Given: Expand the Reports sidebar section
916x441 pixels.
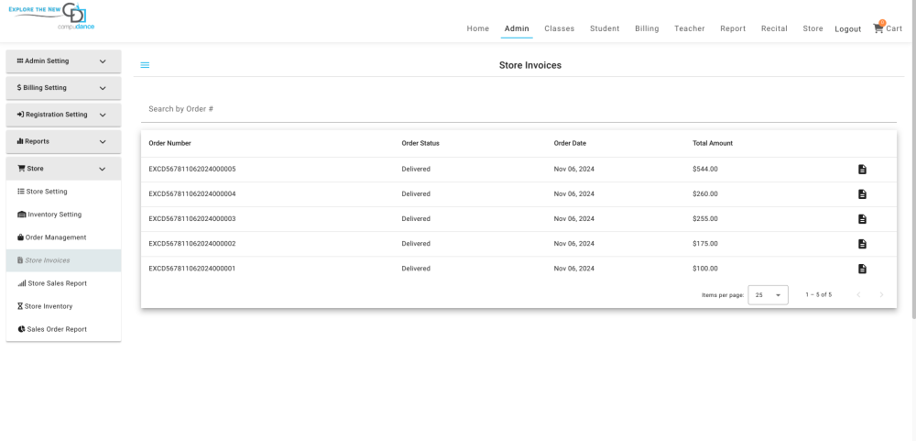Looking at the screenshot, I should (64, 141).
